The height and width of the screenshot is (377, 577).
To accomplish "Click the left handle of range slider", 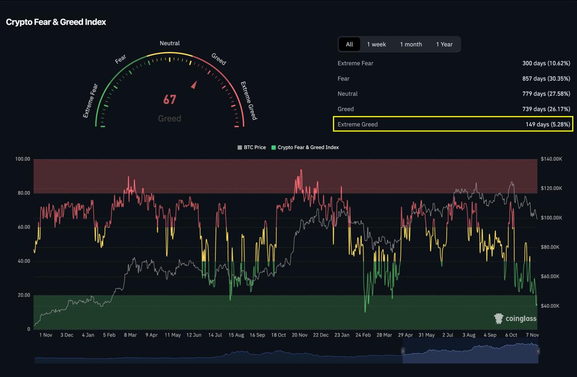I will (x=403, y=351).
